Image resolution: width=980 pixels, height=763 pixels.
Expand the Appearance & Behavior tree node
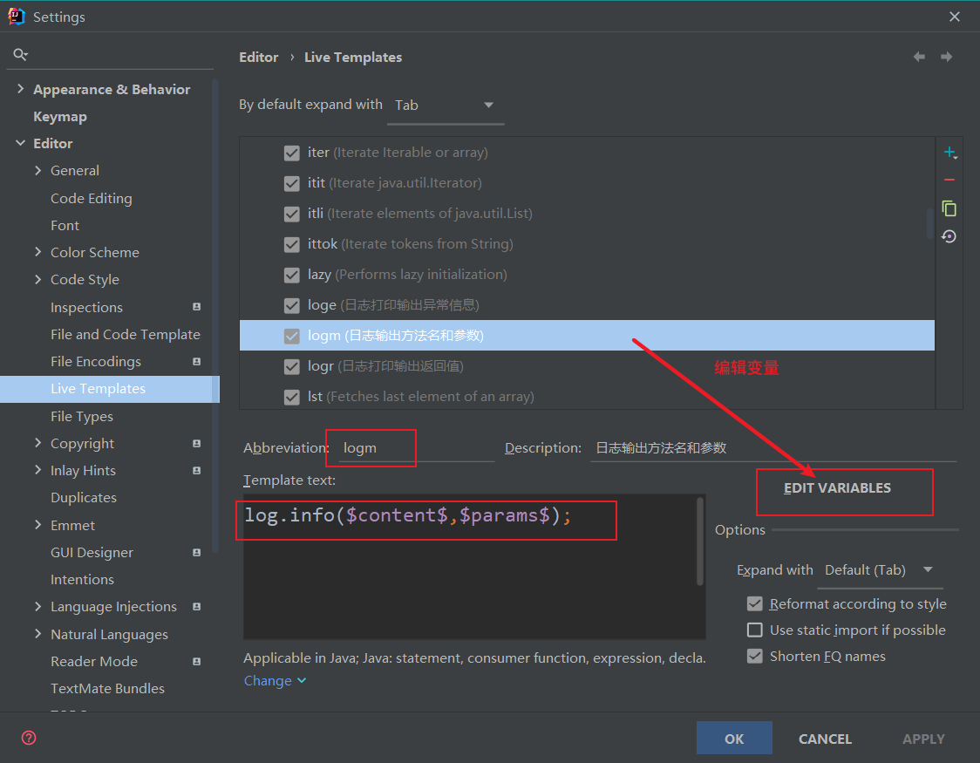tap(21, 89)
